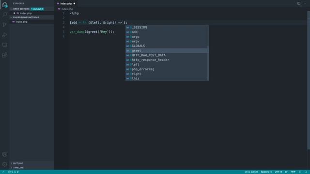Click $left parameter in line 3

[95, 23]
